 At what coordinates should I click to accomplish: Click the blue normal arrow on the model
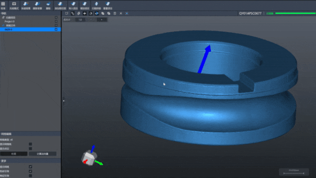pos(204,59)
